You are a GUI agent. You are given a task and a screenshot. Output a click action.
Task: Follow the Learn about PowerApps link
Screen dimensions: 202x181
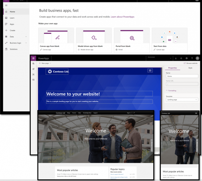(x=123, y=17)
